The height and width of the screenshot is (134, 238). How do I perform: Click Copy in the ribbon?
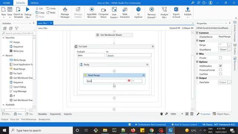click(x=40, y=13)
